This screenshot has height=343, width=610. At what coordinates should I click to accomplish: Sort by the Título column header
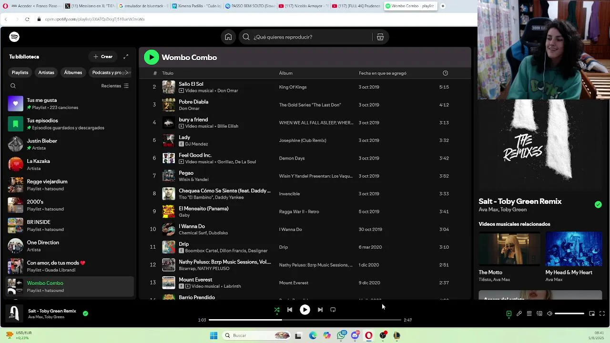167,73
